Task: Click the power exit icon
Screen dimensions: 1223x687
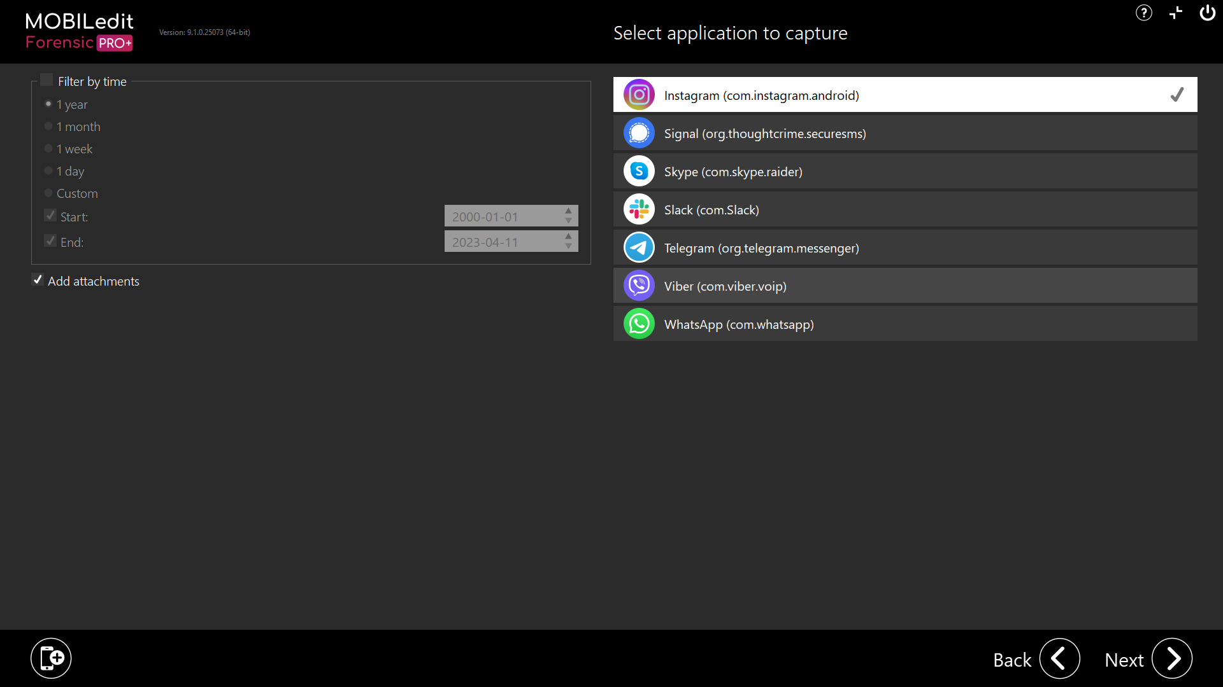Action: (x=1207, y=13)
